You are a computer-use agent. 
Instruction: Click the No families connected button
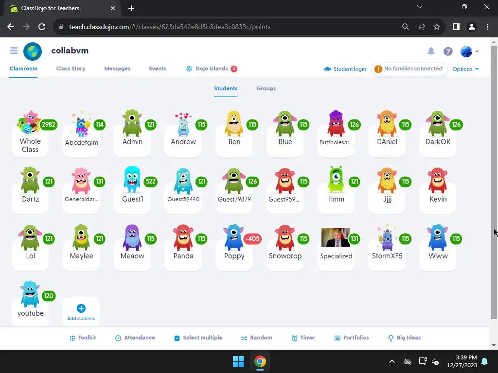(409, 69)
